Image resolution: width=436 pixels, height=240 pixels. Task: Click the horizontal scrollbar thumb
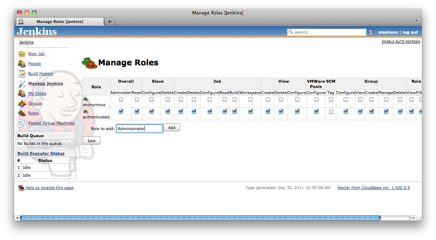(x=200, y=218)
